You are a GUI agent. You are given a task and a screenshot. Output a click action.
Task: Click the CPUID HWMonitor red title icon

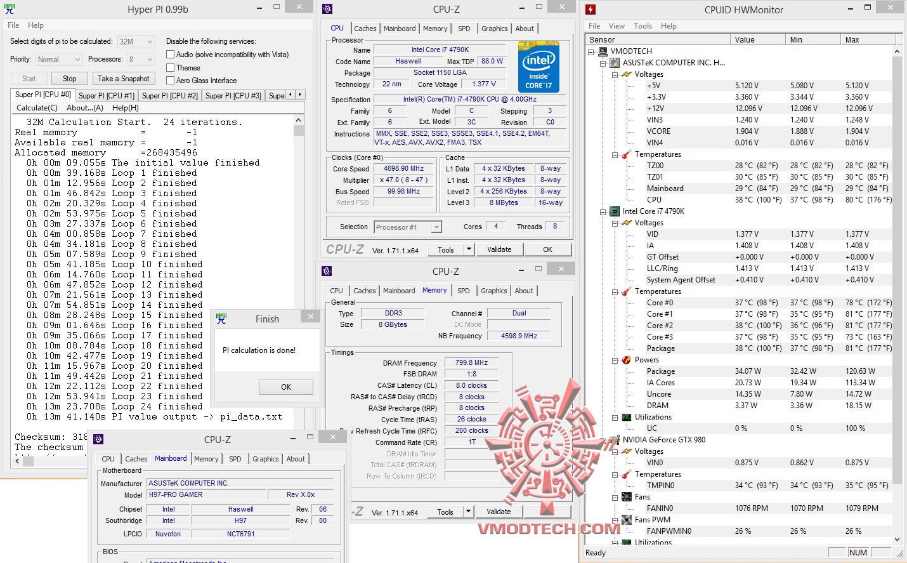pos(591,10)
